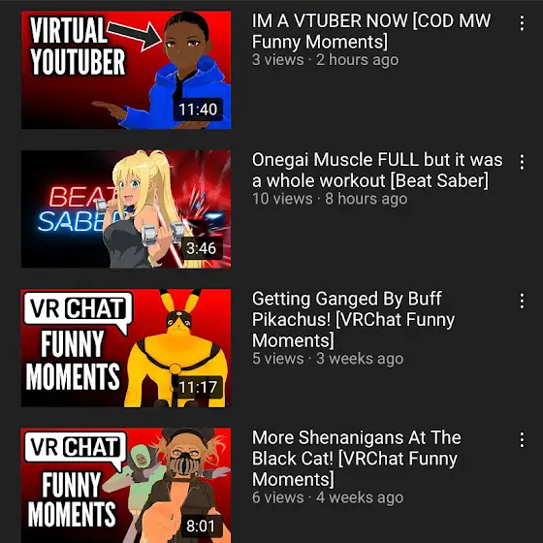Open the Beat Saber thumbnail

click(x=126, y=208)
